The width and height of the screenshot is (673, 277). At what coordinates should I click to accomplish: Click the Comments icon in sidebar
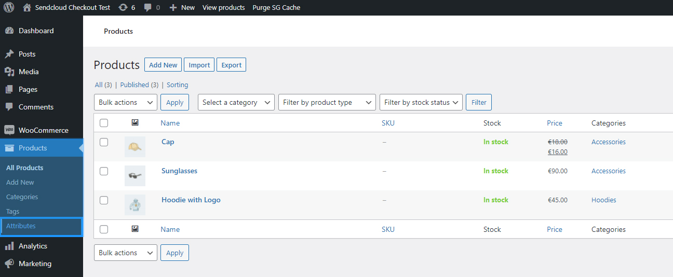coord(9,107)
